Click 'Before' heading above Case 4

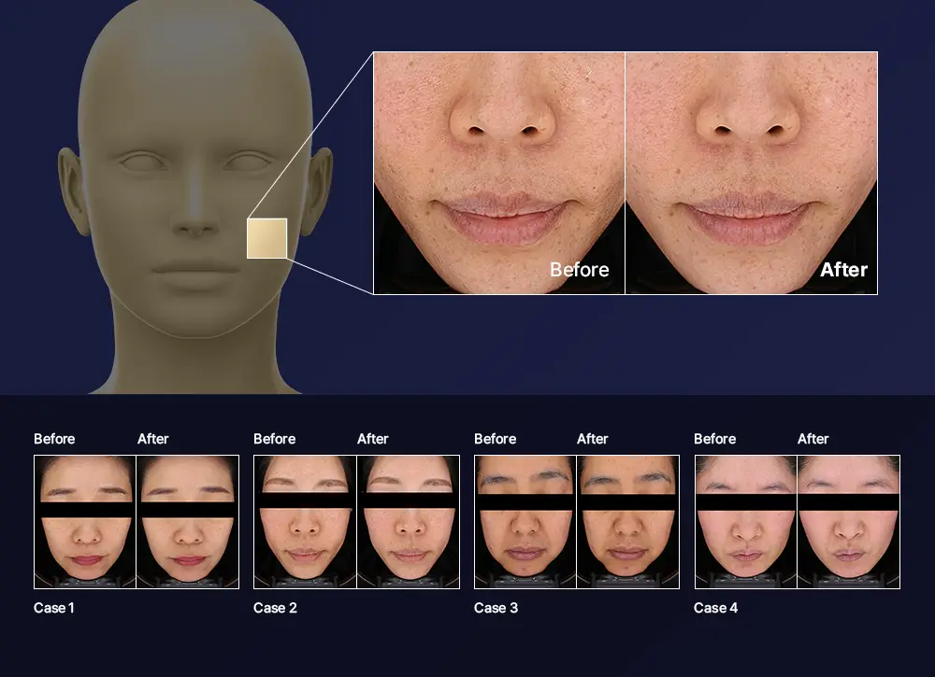(715, 439)
